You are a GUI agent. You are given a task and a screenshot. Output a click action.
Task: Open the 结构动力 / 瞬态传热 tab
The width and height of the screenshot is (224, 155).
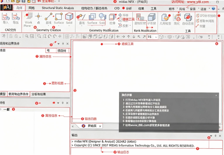click(94, 8)
